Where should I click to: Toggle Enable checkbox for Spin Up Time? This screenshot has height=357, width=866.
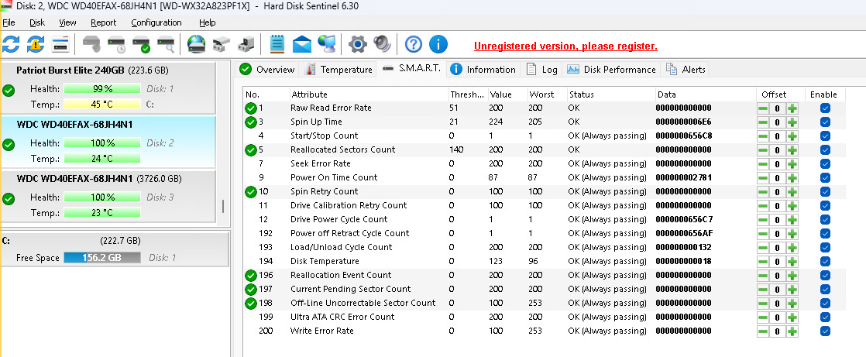click(x=825, y=122)
